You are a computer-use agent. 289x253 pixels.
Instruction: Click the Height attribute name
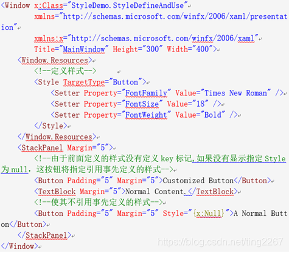(x=125, y=49)
